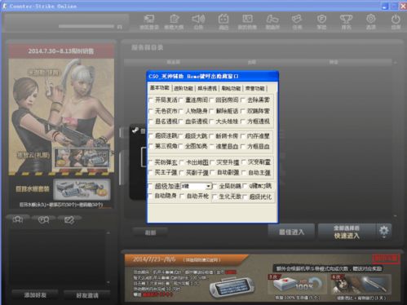Switch to the 娱乐透视 tab

[x=207, y=88]
